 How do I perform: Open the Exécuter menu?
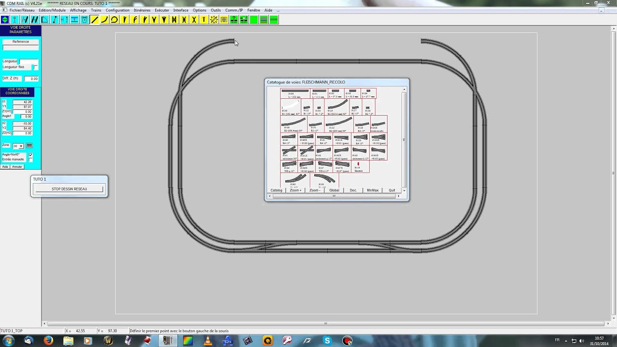(162, 10)
